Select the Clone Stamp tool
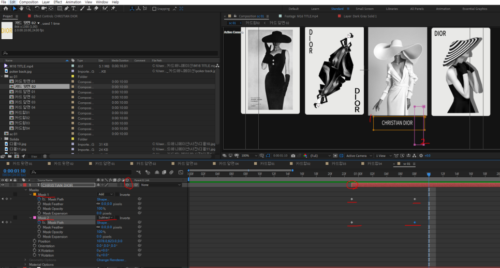 pos(89,9)
